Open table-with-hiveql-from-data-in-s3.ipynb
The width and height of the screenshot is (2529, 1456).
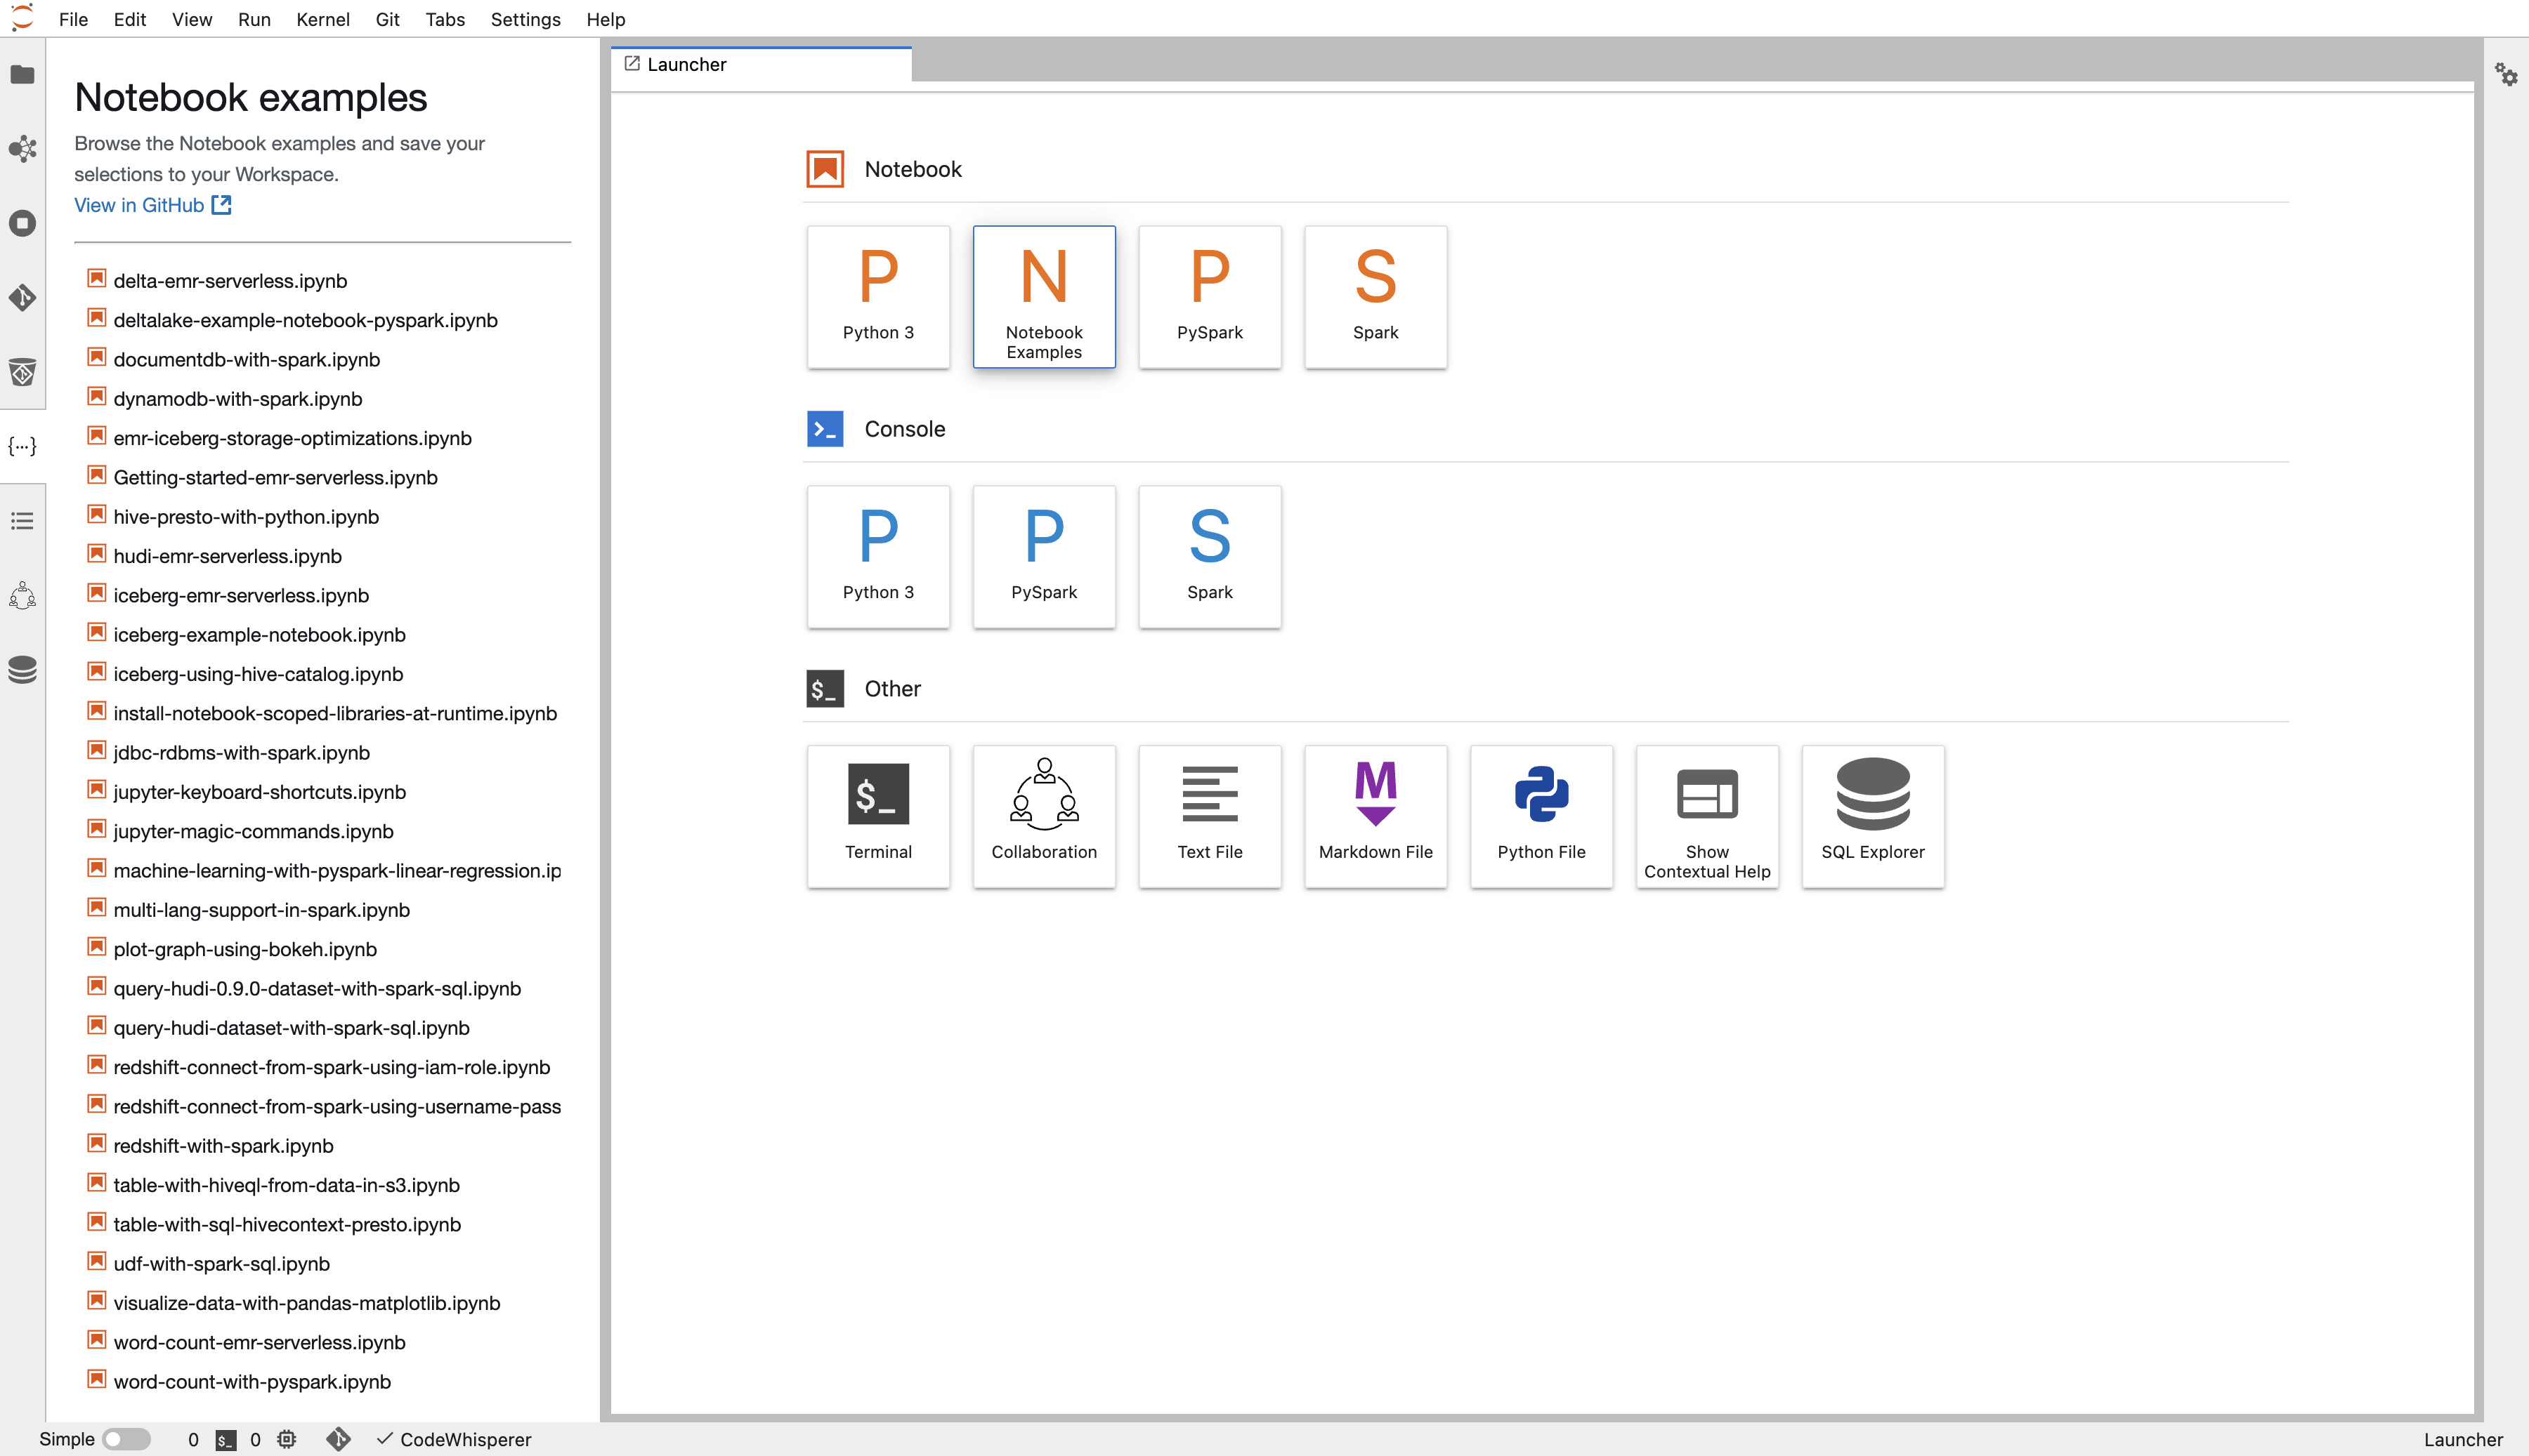(x=286, y=1185)
